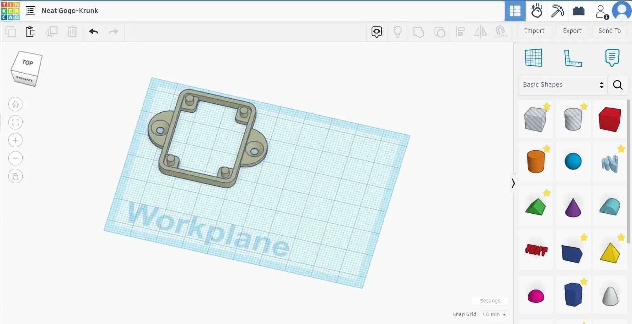
Task: Click the design name Neat Gogo-Krunk
Action: [70, 11]
